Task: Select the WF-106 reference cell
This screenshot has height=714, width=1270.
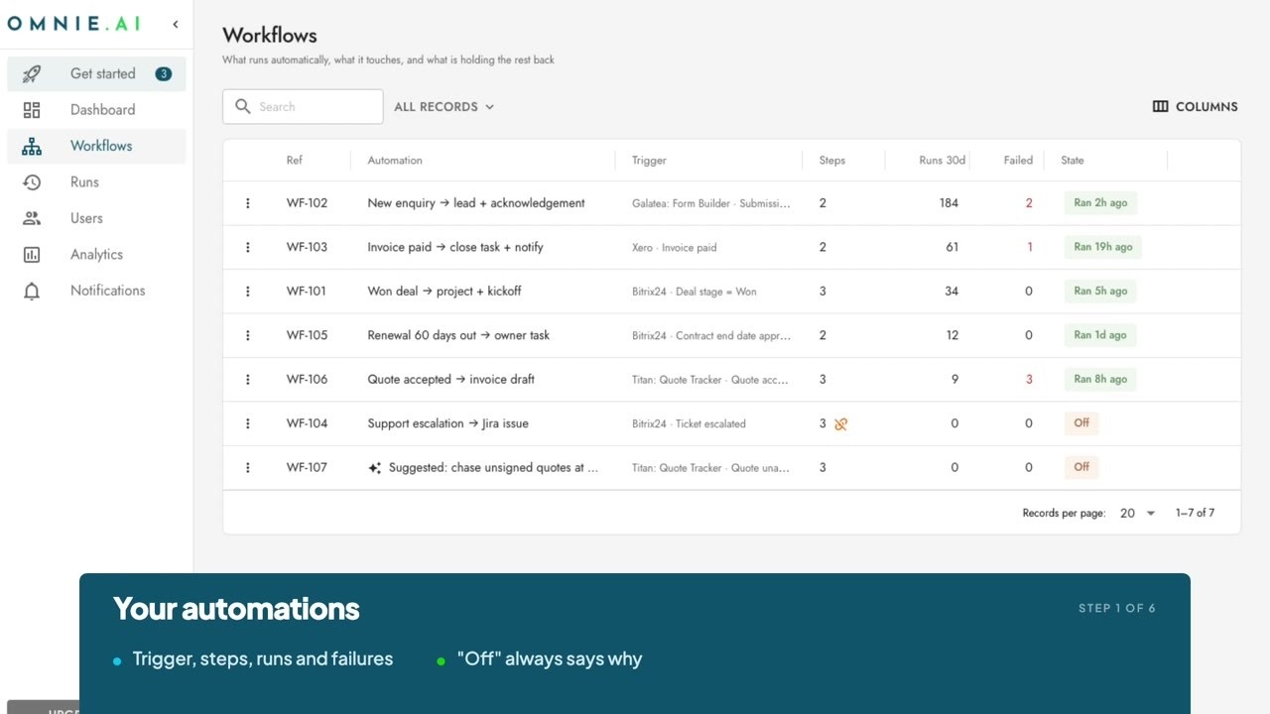Action: [307, 379]
